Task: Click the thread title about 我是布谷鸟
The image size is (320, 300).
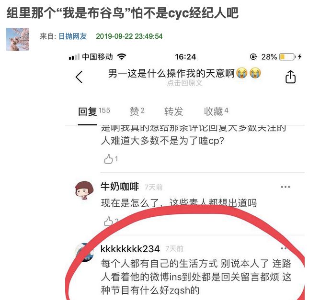Action: pyautogui.click(x=123, y=13)
